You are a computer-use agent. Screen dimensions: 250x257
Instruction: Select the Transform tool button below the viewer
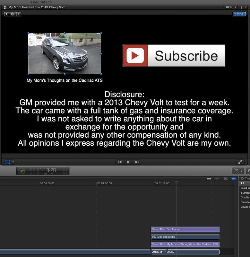coord(7,162)
